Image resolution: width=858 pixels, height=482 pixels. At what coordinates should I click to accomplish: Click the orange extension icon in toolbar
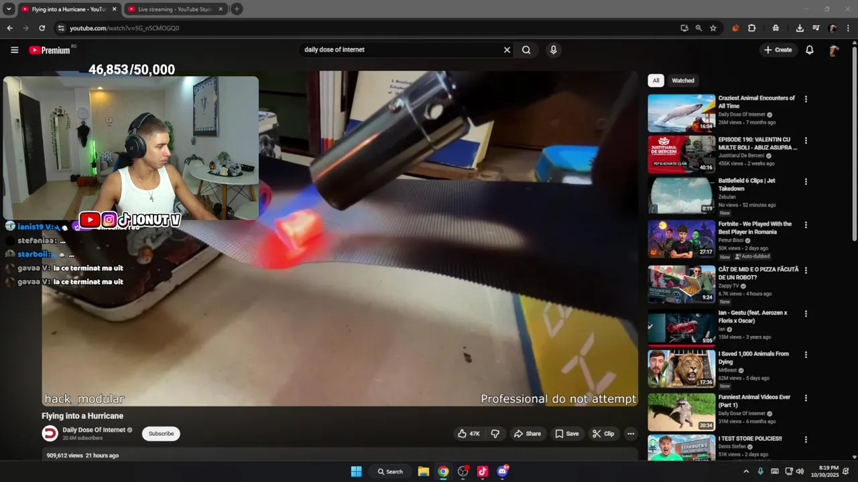tap(735, 28)
